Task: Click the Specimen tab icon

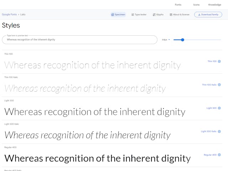Action: pyautogui.click(x=113, y=15)
